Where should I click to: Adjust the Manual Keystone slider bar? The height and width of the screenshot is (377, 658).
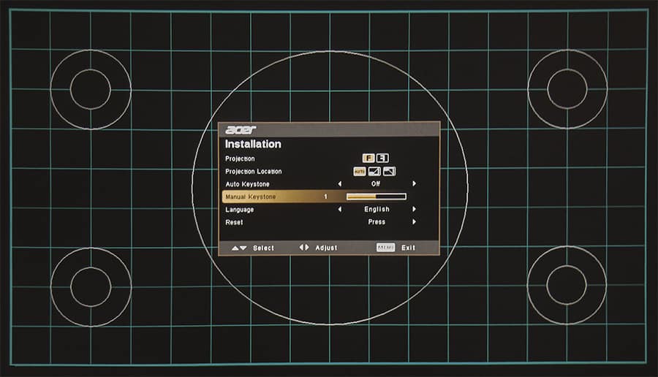tap(376, 197)
